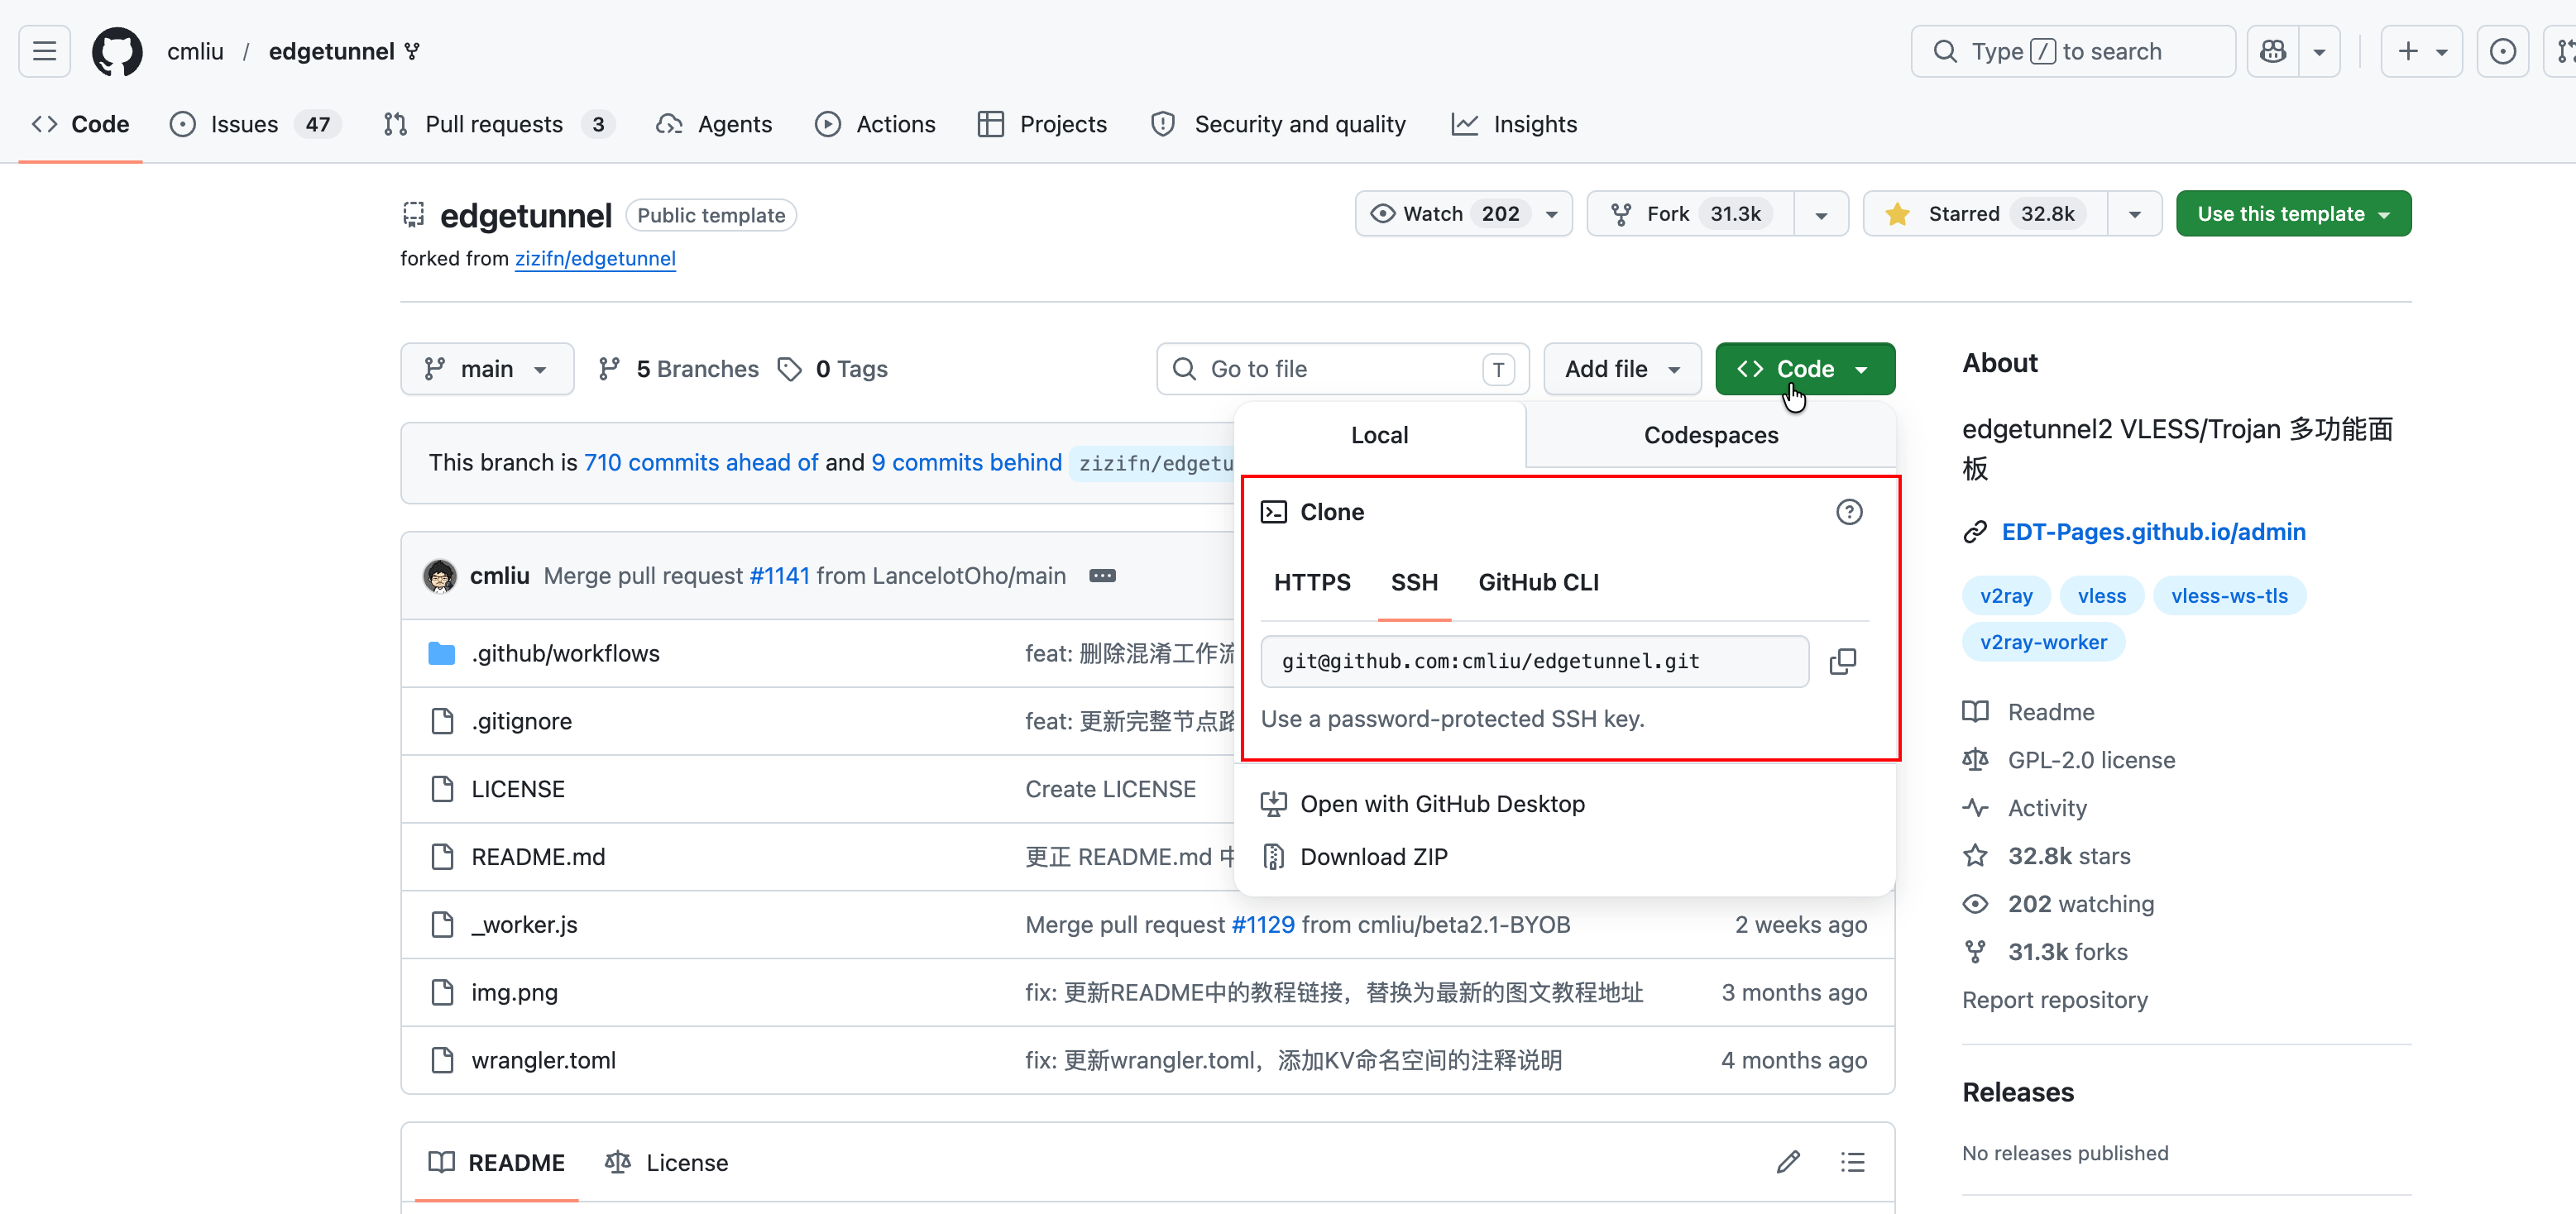Viewport: 2576px width, 1214px height.
Task: Open the Insights tab
Action: [x=1514, y=124]
